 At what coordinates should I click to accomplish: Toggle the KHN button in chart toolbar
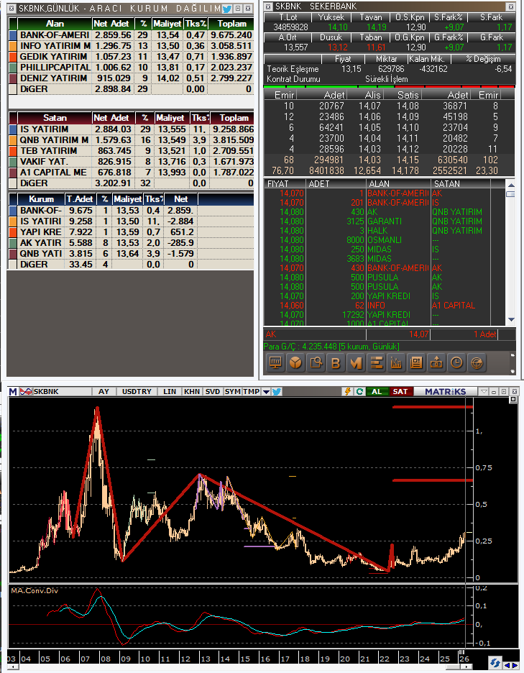coord(192,391)
